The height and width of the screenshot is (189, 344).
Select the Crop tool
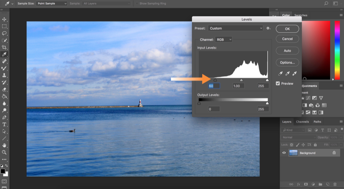coord(4,48)
